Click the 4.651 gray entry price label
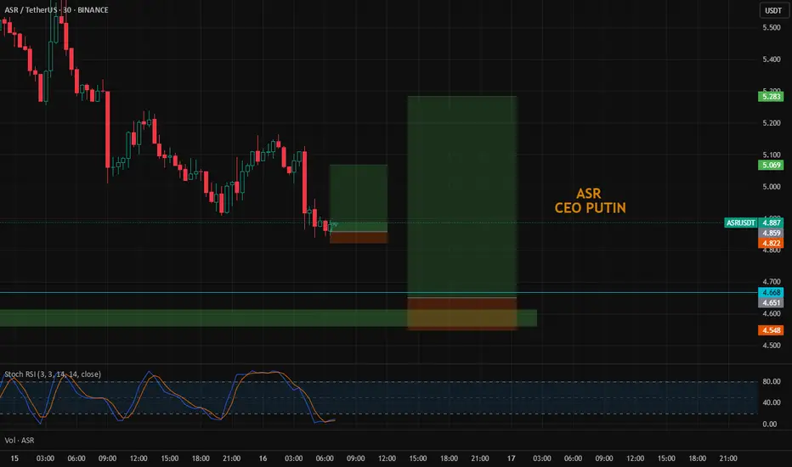792x467 pixels. coord(771,302)
